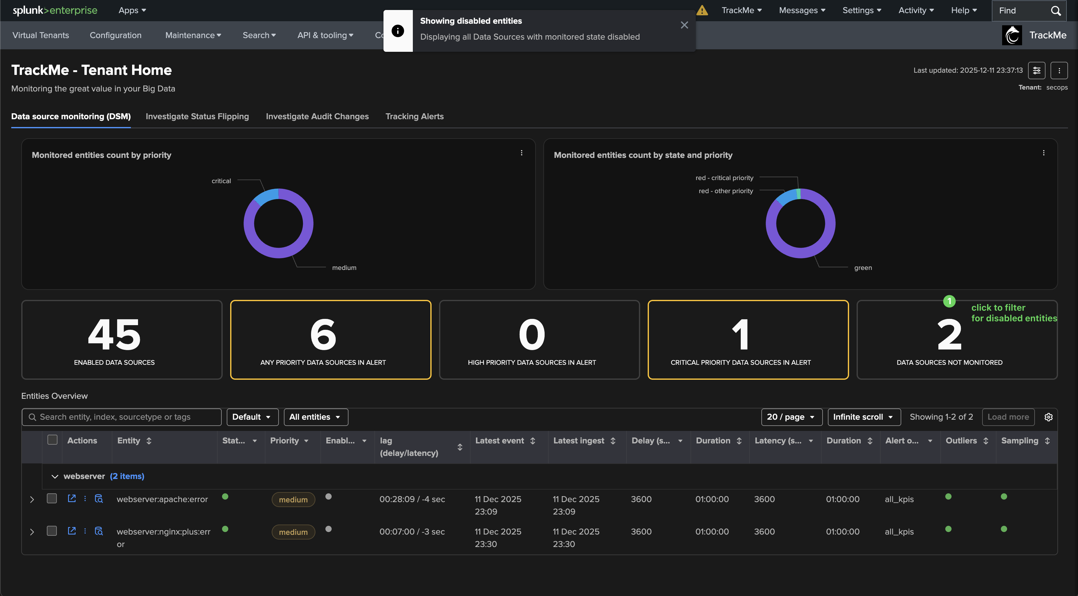Open vertical dots actions for webserver:apache:error
Screen dimensions: 1078x596
85,498
